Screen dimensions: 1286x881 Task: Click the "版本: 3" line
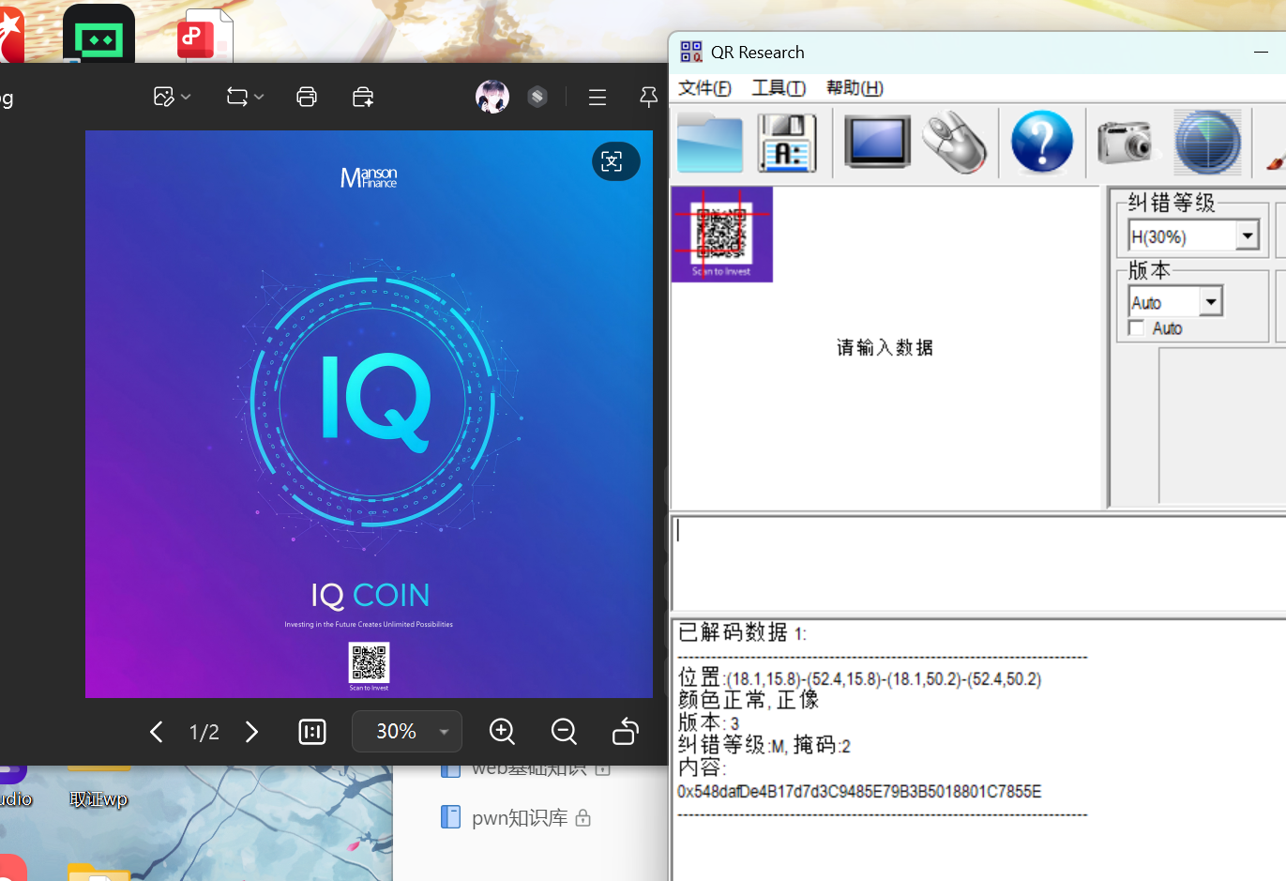click(x=708, y=723)
